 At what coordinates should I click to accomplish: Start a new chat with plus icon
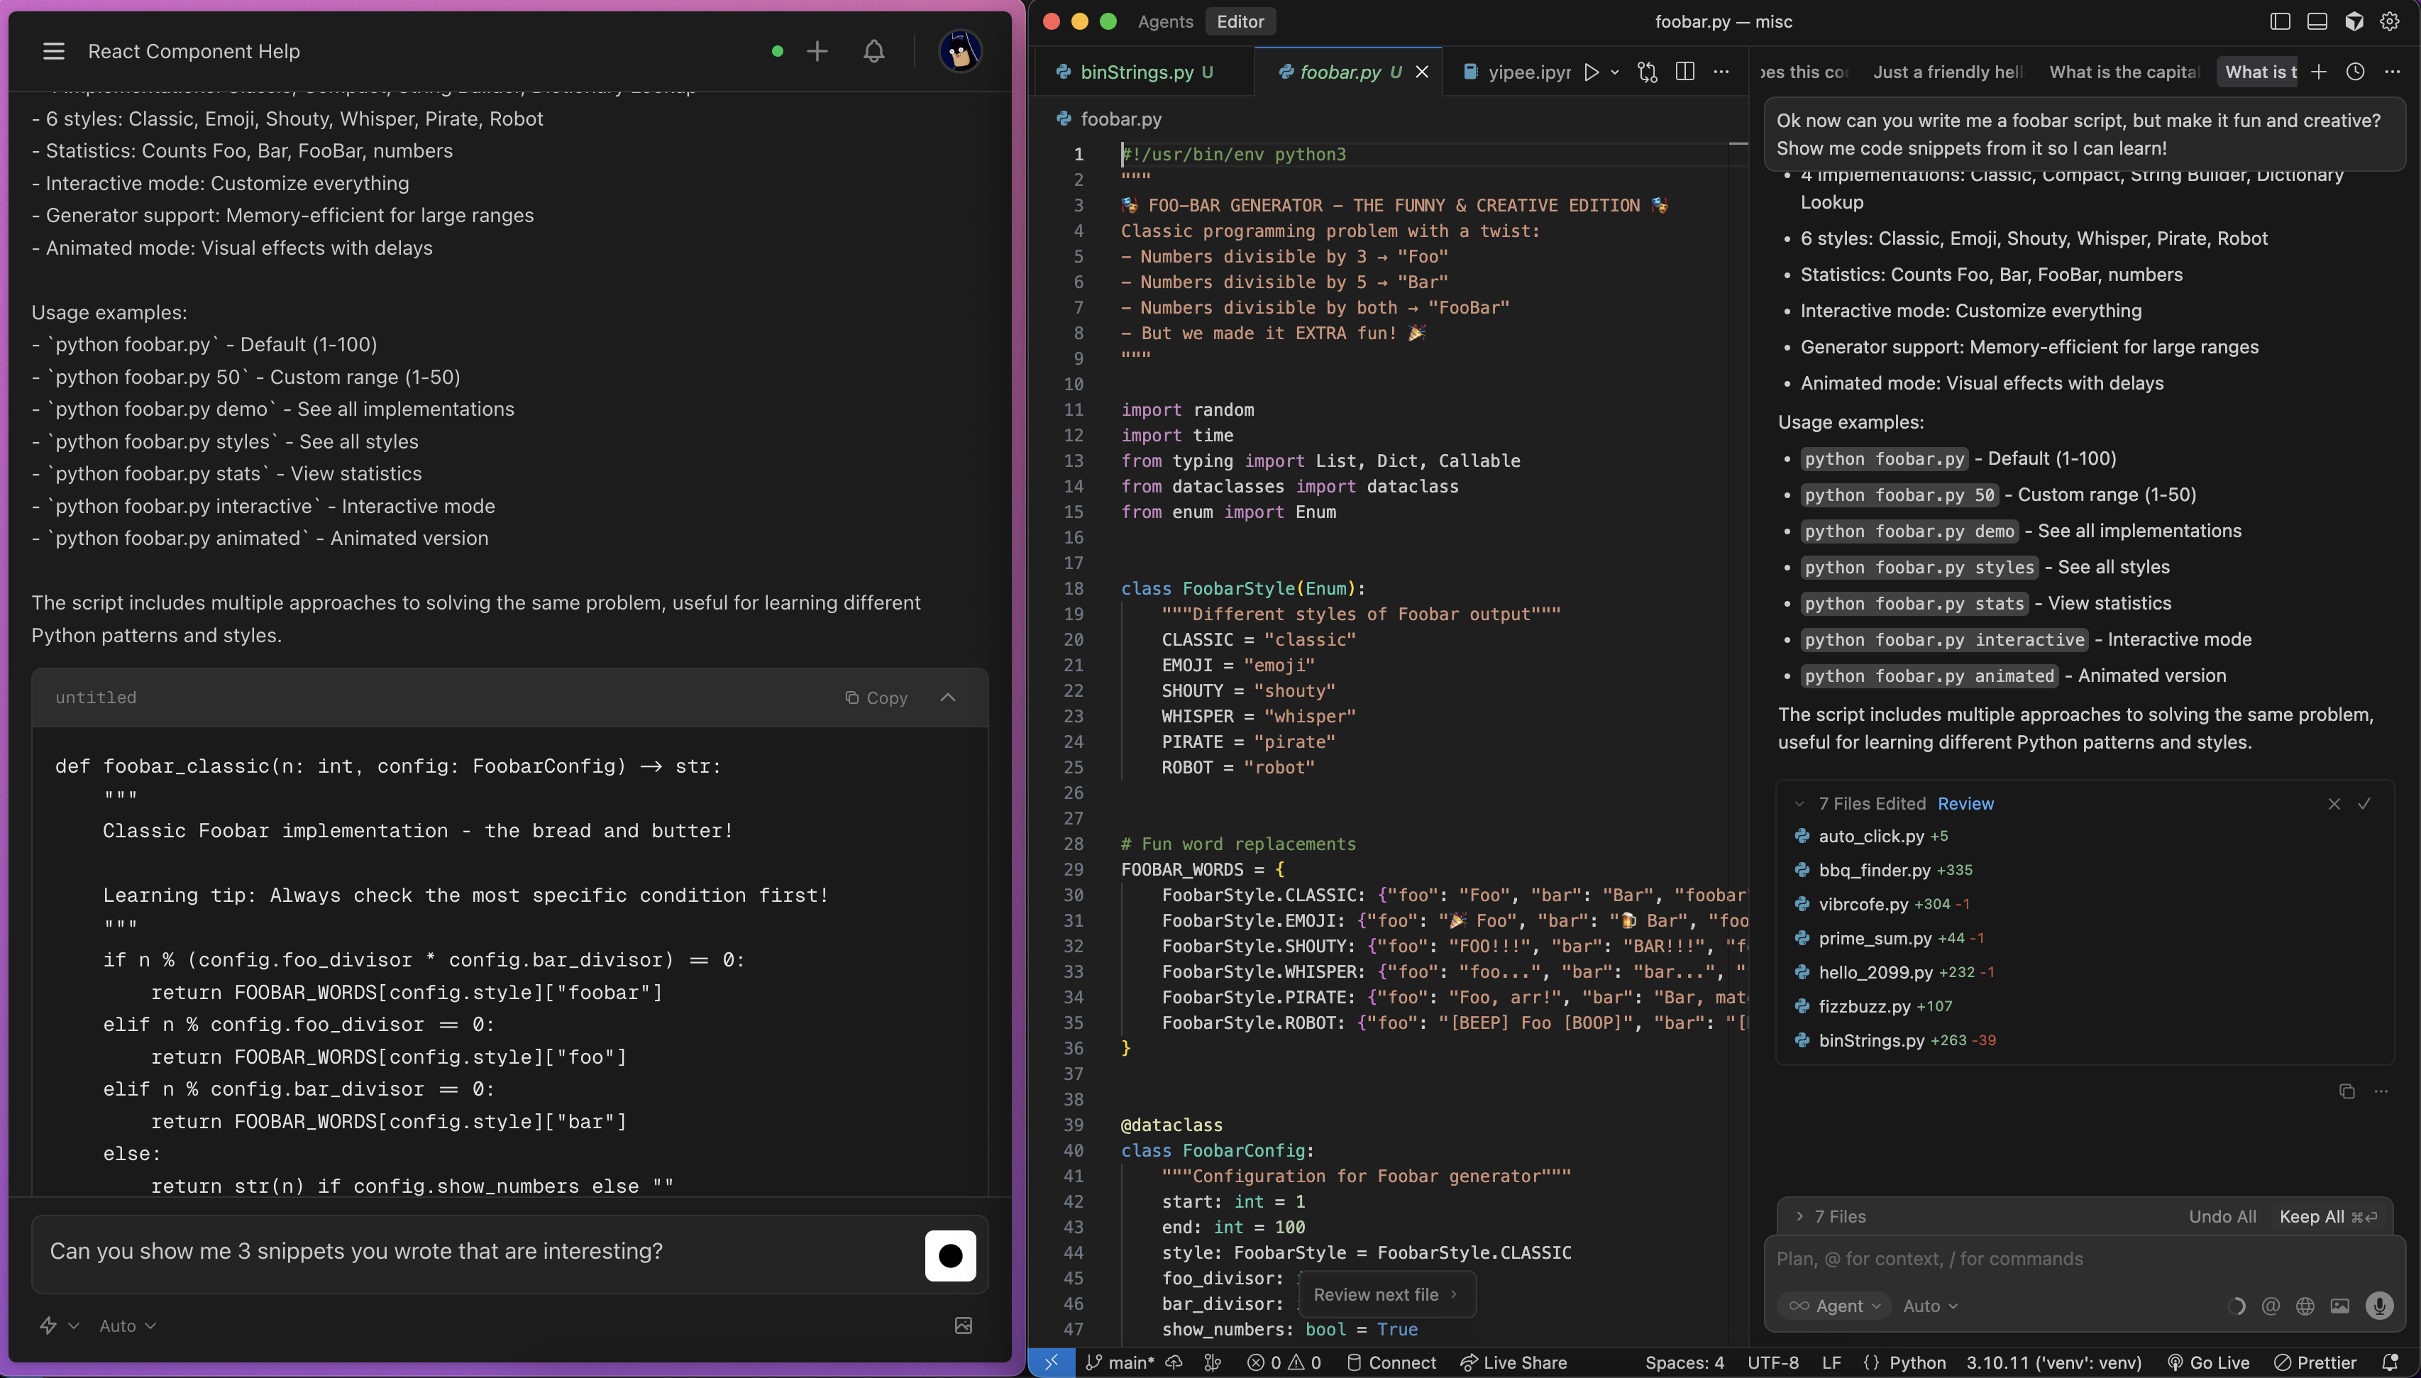(817, 51)
